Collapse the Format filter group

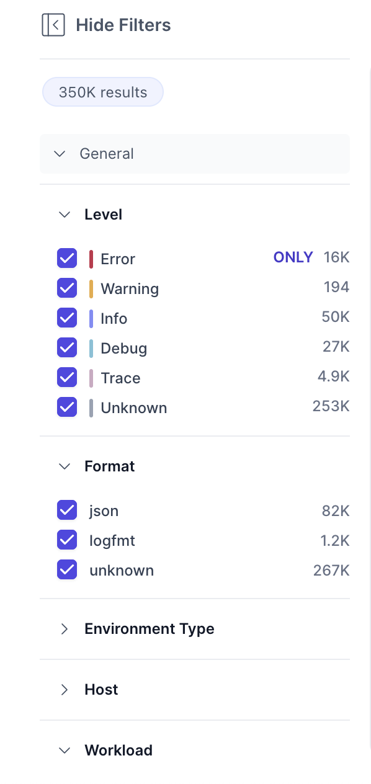pyautogui.click(x=65, y=466)
